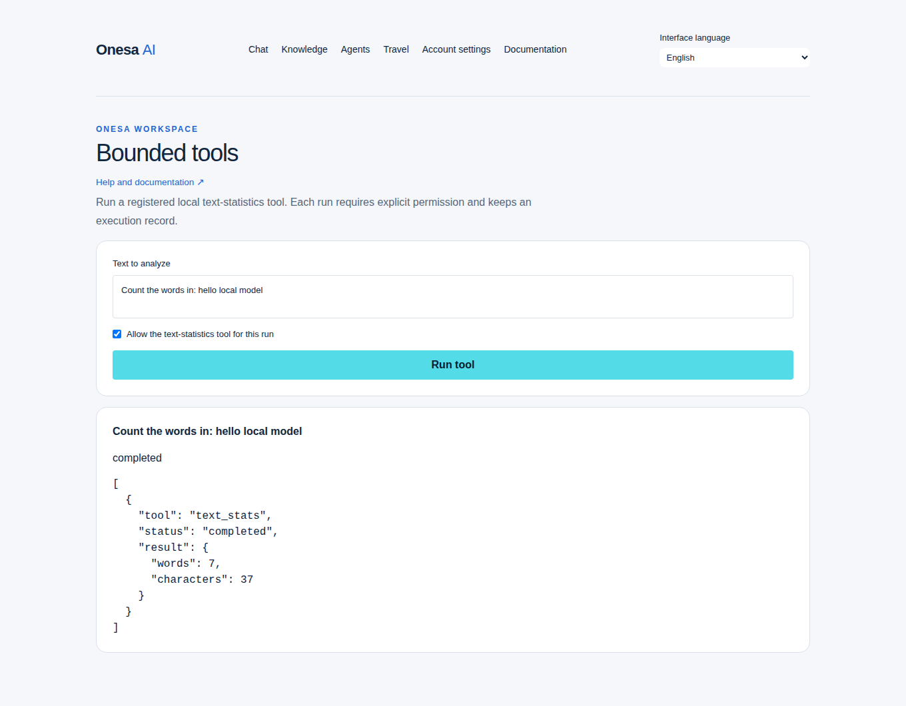The image size is (906, 706).
Task: Open the Onesa AI home logo
Action: pyautogui.click(x=125, y=50)
